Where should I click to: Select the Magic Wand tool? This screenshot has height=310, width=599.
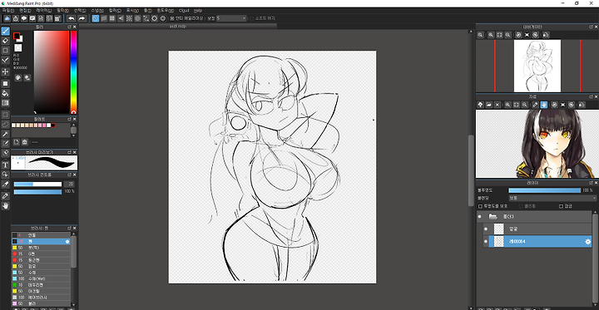pos(5,134)
